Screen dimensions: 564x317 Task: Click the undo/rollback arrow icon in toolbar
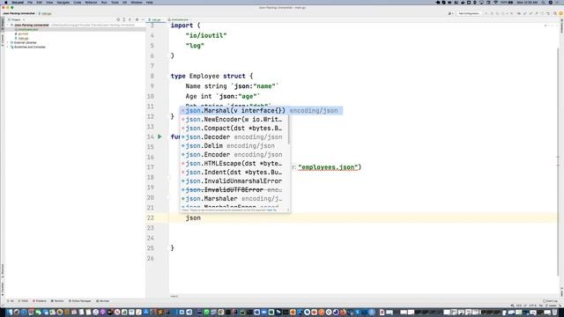pyautogui.click(x=548, y=13)
